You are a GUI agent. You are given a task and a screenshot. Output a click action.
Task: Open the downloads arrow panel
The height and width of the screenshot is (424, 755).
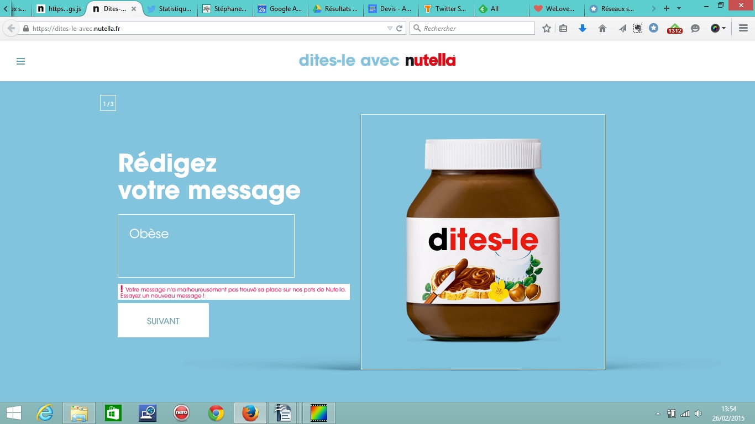[583, 28]
